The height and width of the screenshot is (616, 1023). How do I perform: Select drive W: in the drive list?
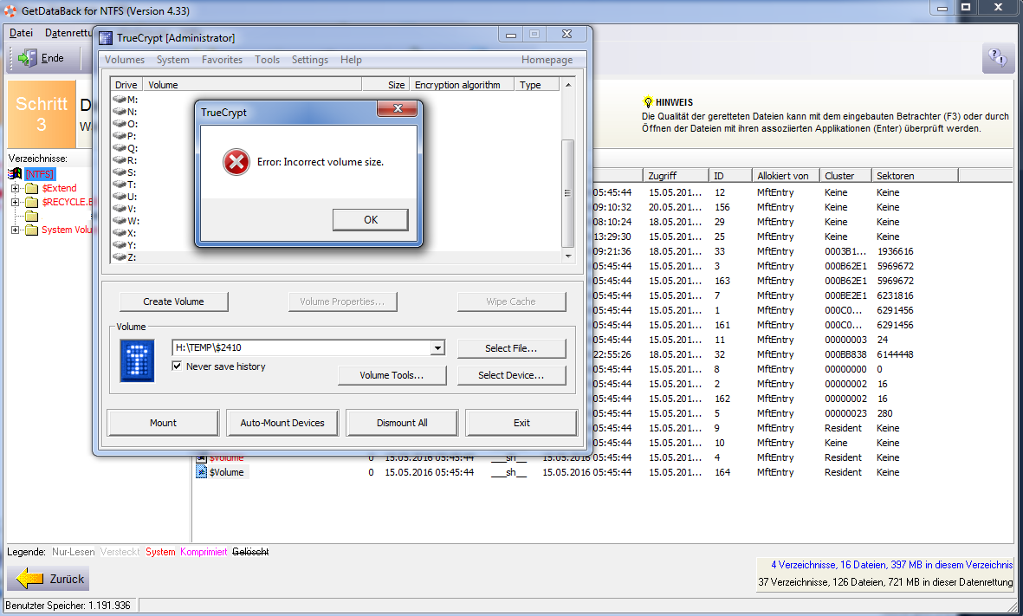126,221
